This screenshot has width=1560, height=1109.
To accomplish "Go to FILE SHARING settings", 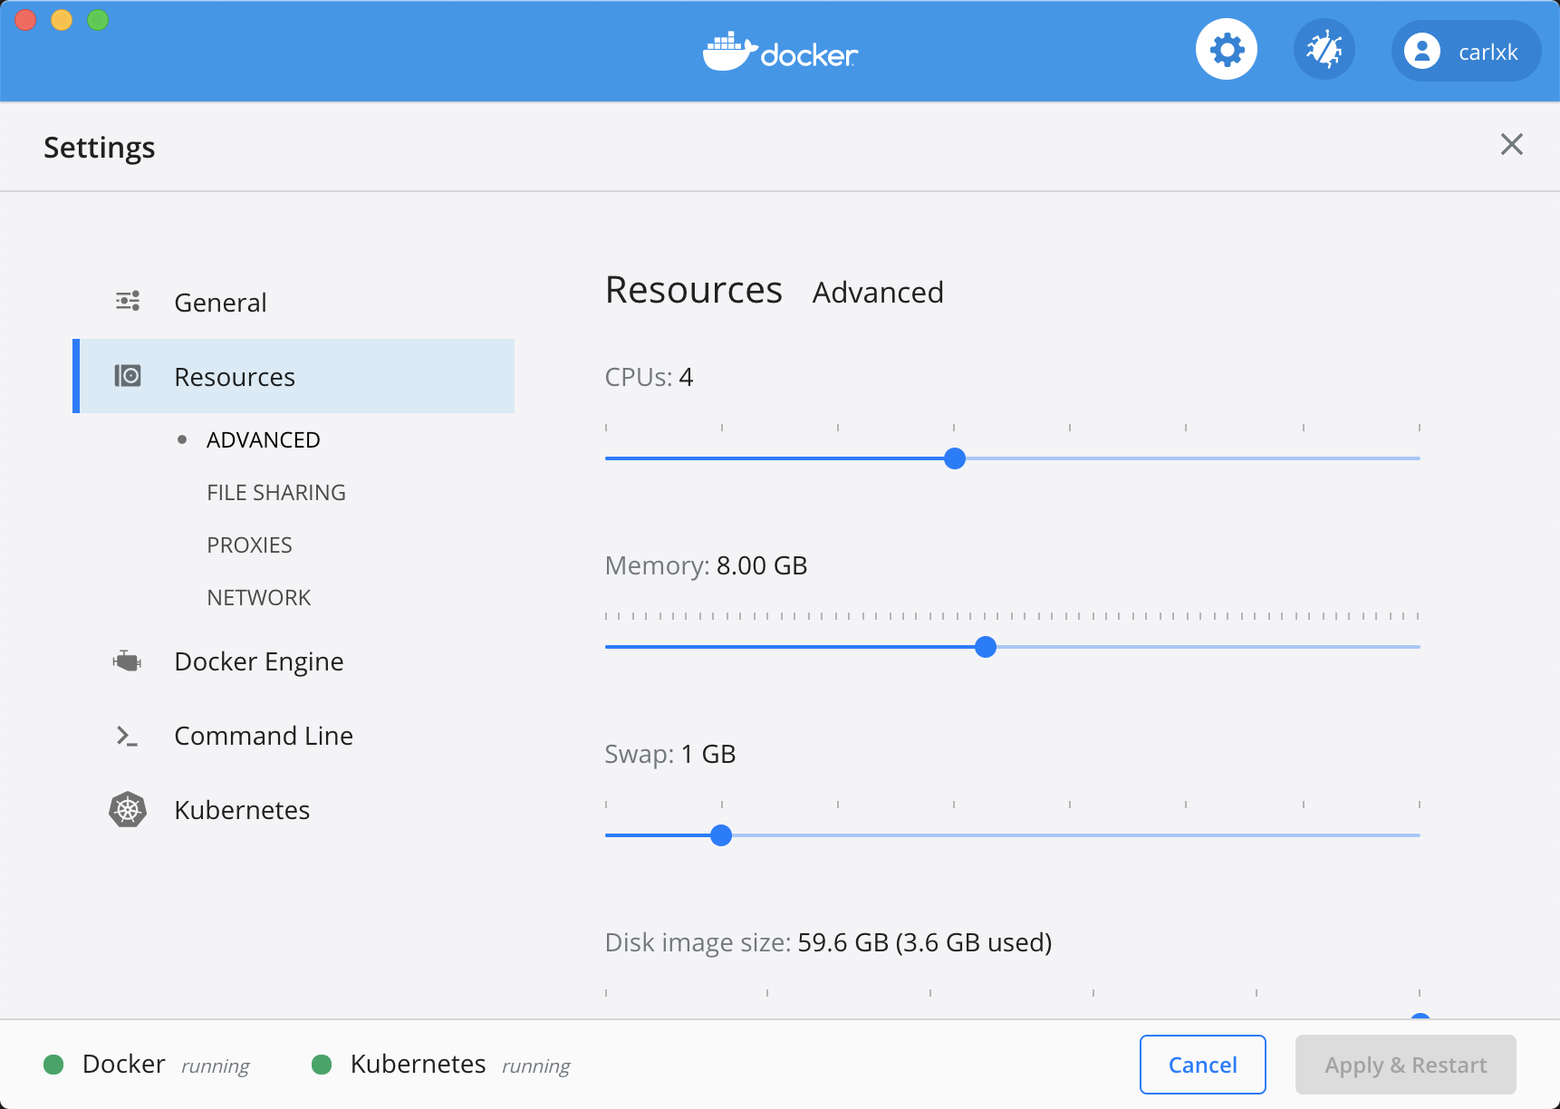I will (x=276, y=492).
